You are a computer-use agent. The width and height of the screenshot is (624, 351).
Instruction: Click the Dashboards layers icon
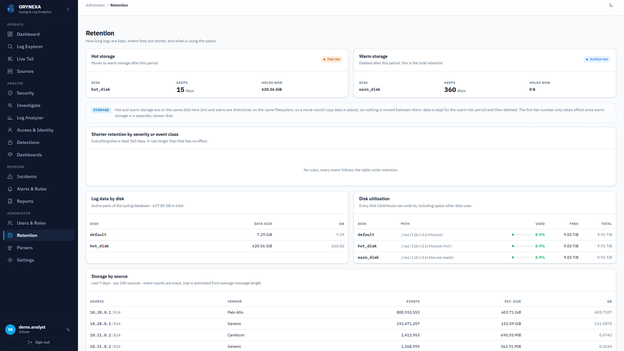coord(10,155)
